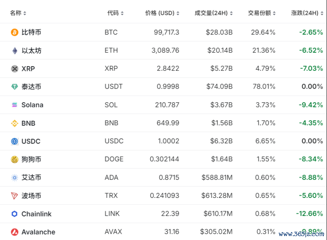Screen dimensions: 327x240
Task: Click the Ethereum diamond icon
Action: [15, 50]
